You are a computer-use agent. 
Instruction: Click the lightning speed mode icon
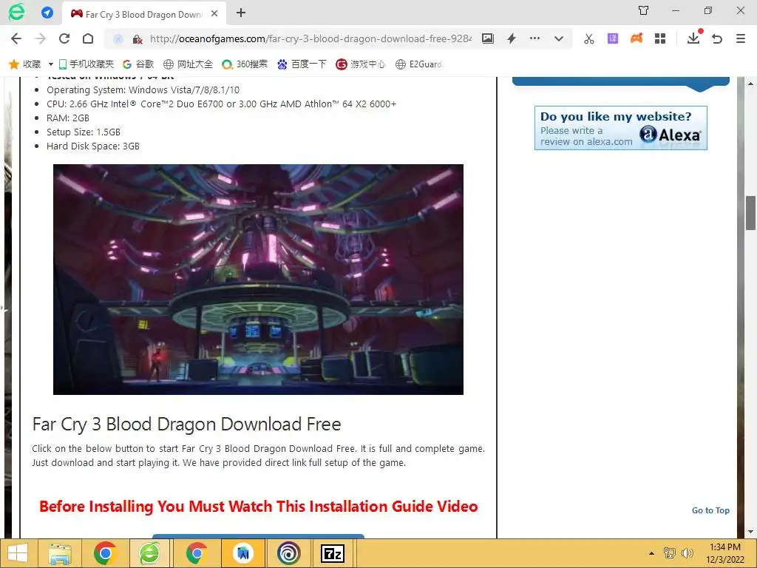point(512,38)
